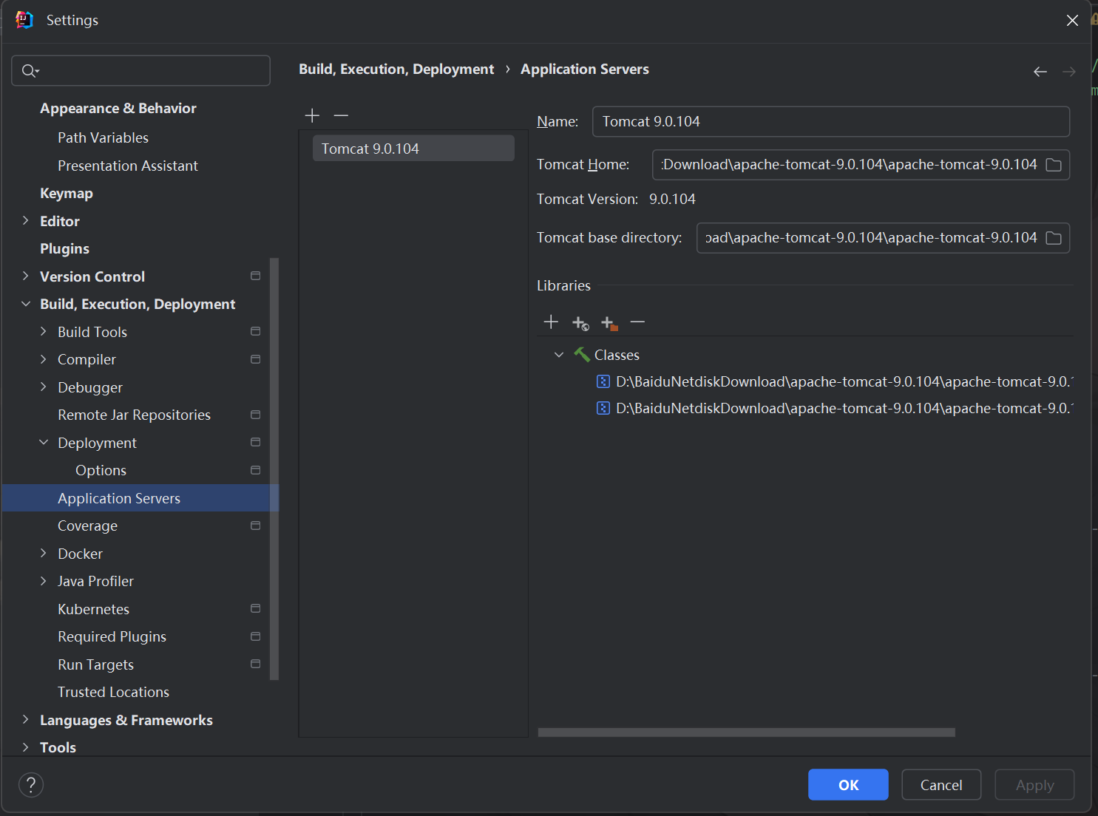Image resolution: width=1098 pixels, height=816 pixels.
Task: Collapse the Classes library node
Action: click(559, 355)
